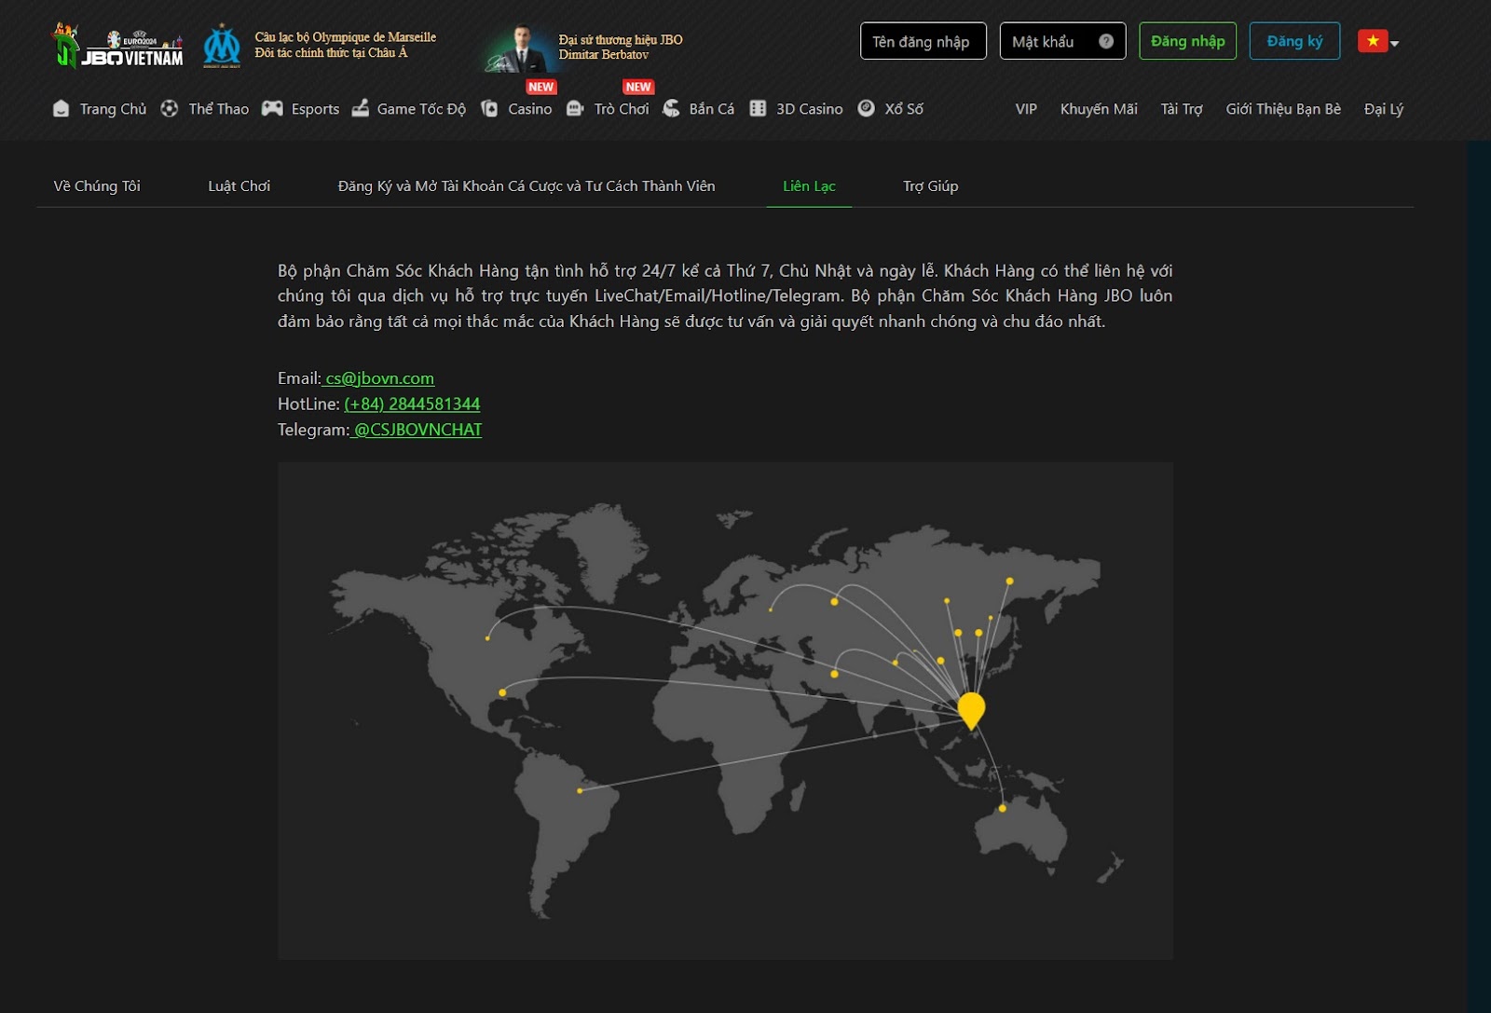This screenshot has width=1491, height=1013.
Task: Expand the language dropdown arrow
Action: pyautogui.click(x=1395, y=43)
